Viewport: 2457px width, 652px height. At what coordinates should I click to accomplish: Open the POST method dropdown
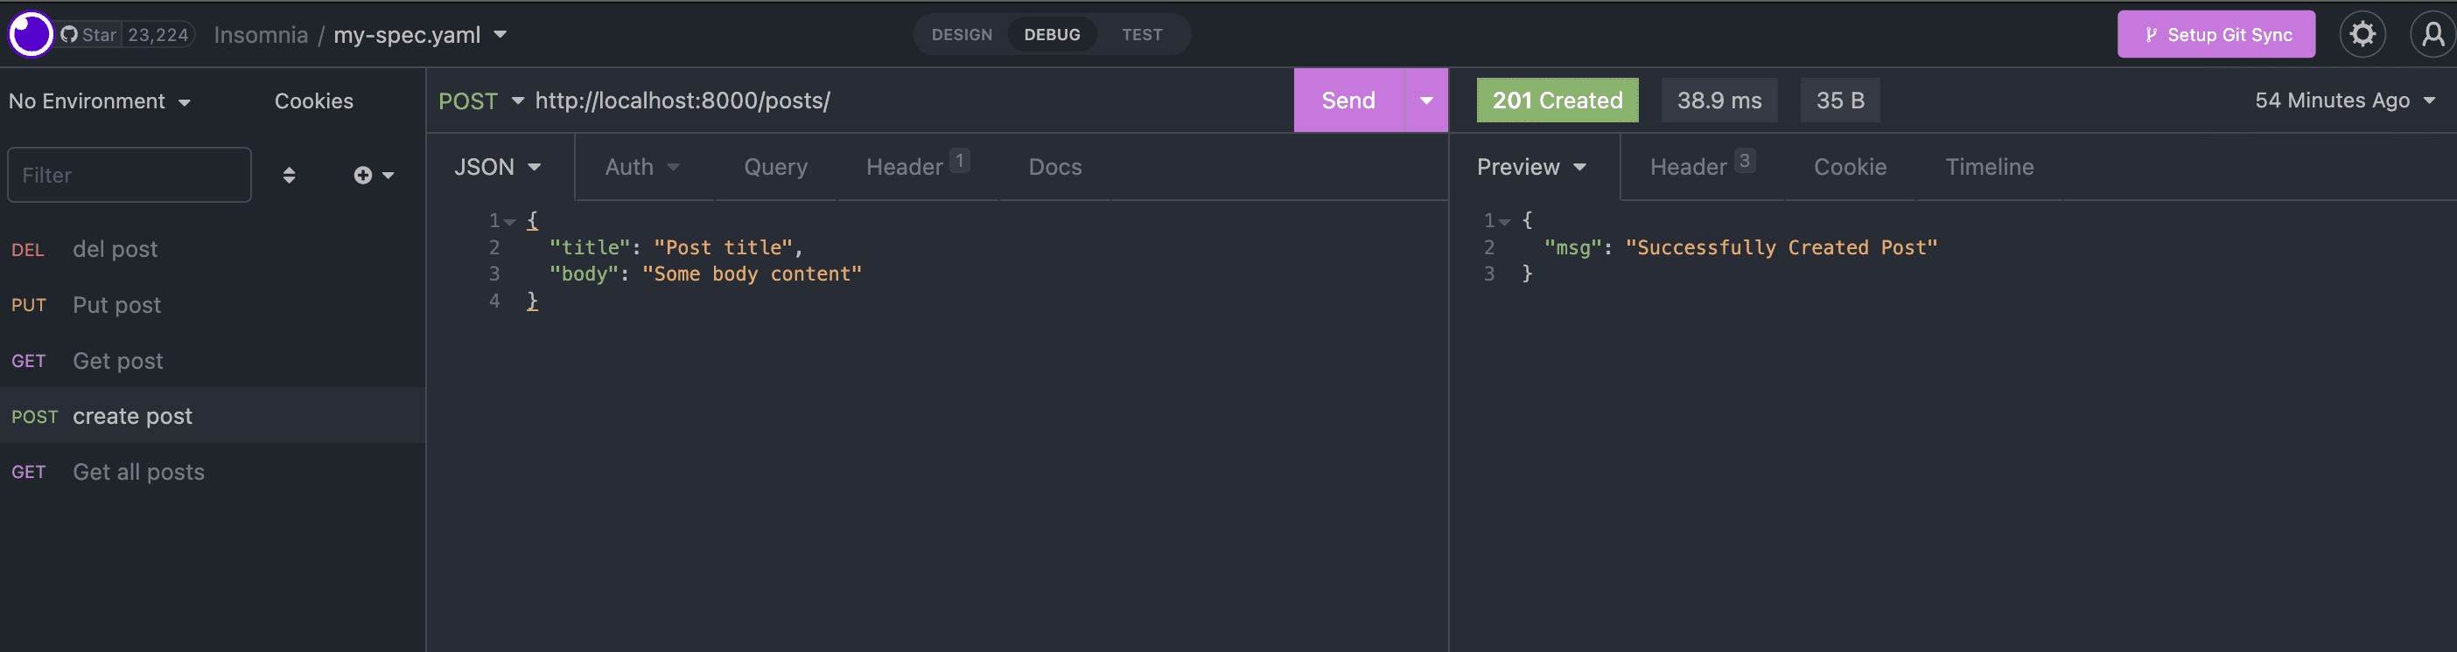click(x=480, y=101)
